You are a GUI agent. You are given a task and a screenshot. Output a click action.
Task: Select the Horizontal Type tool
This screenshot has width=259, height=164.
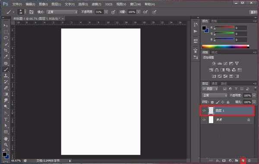(x=6, y=119)
